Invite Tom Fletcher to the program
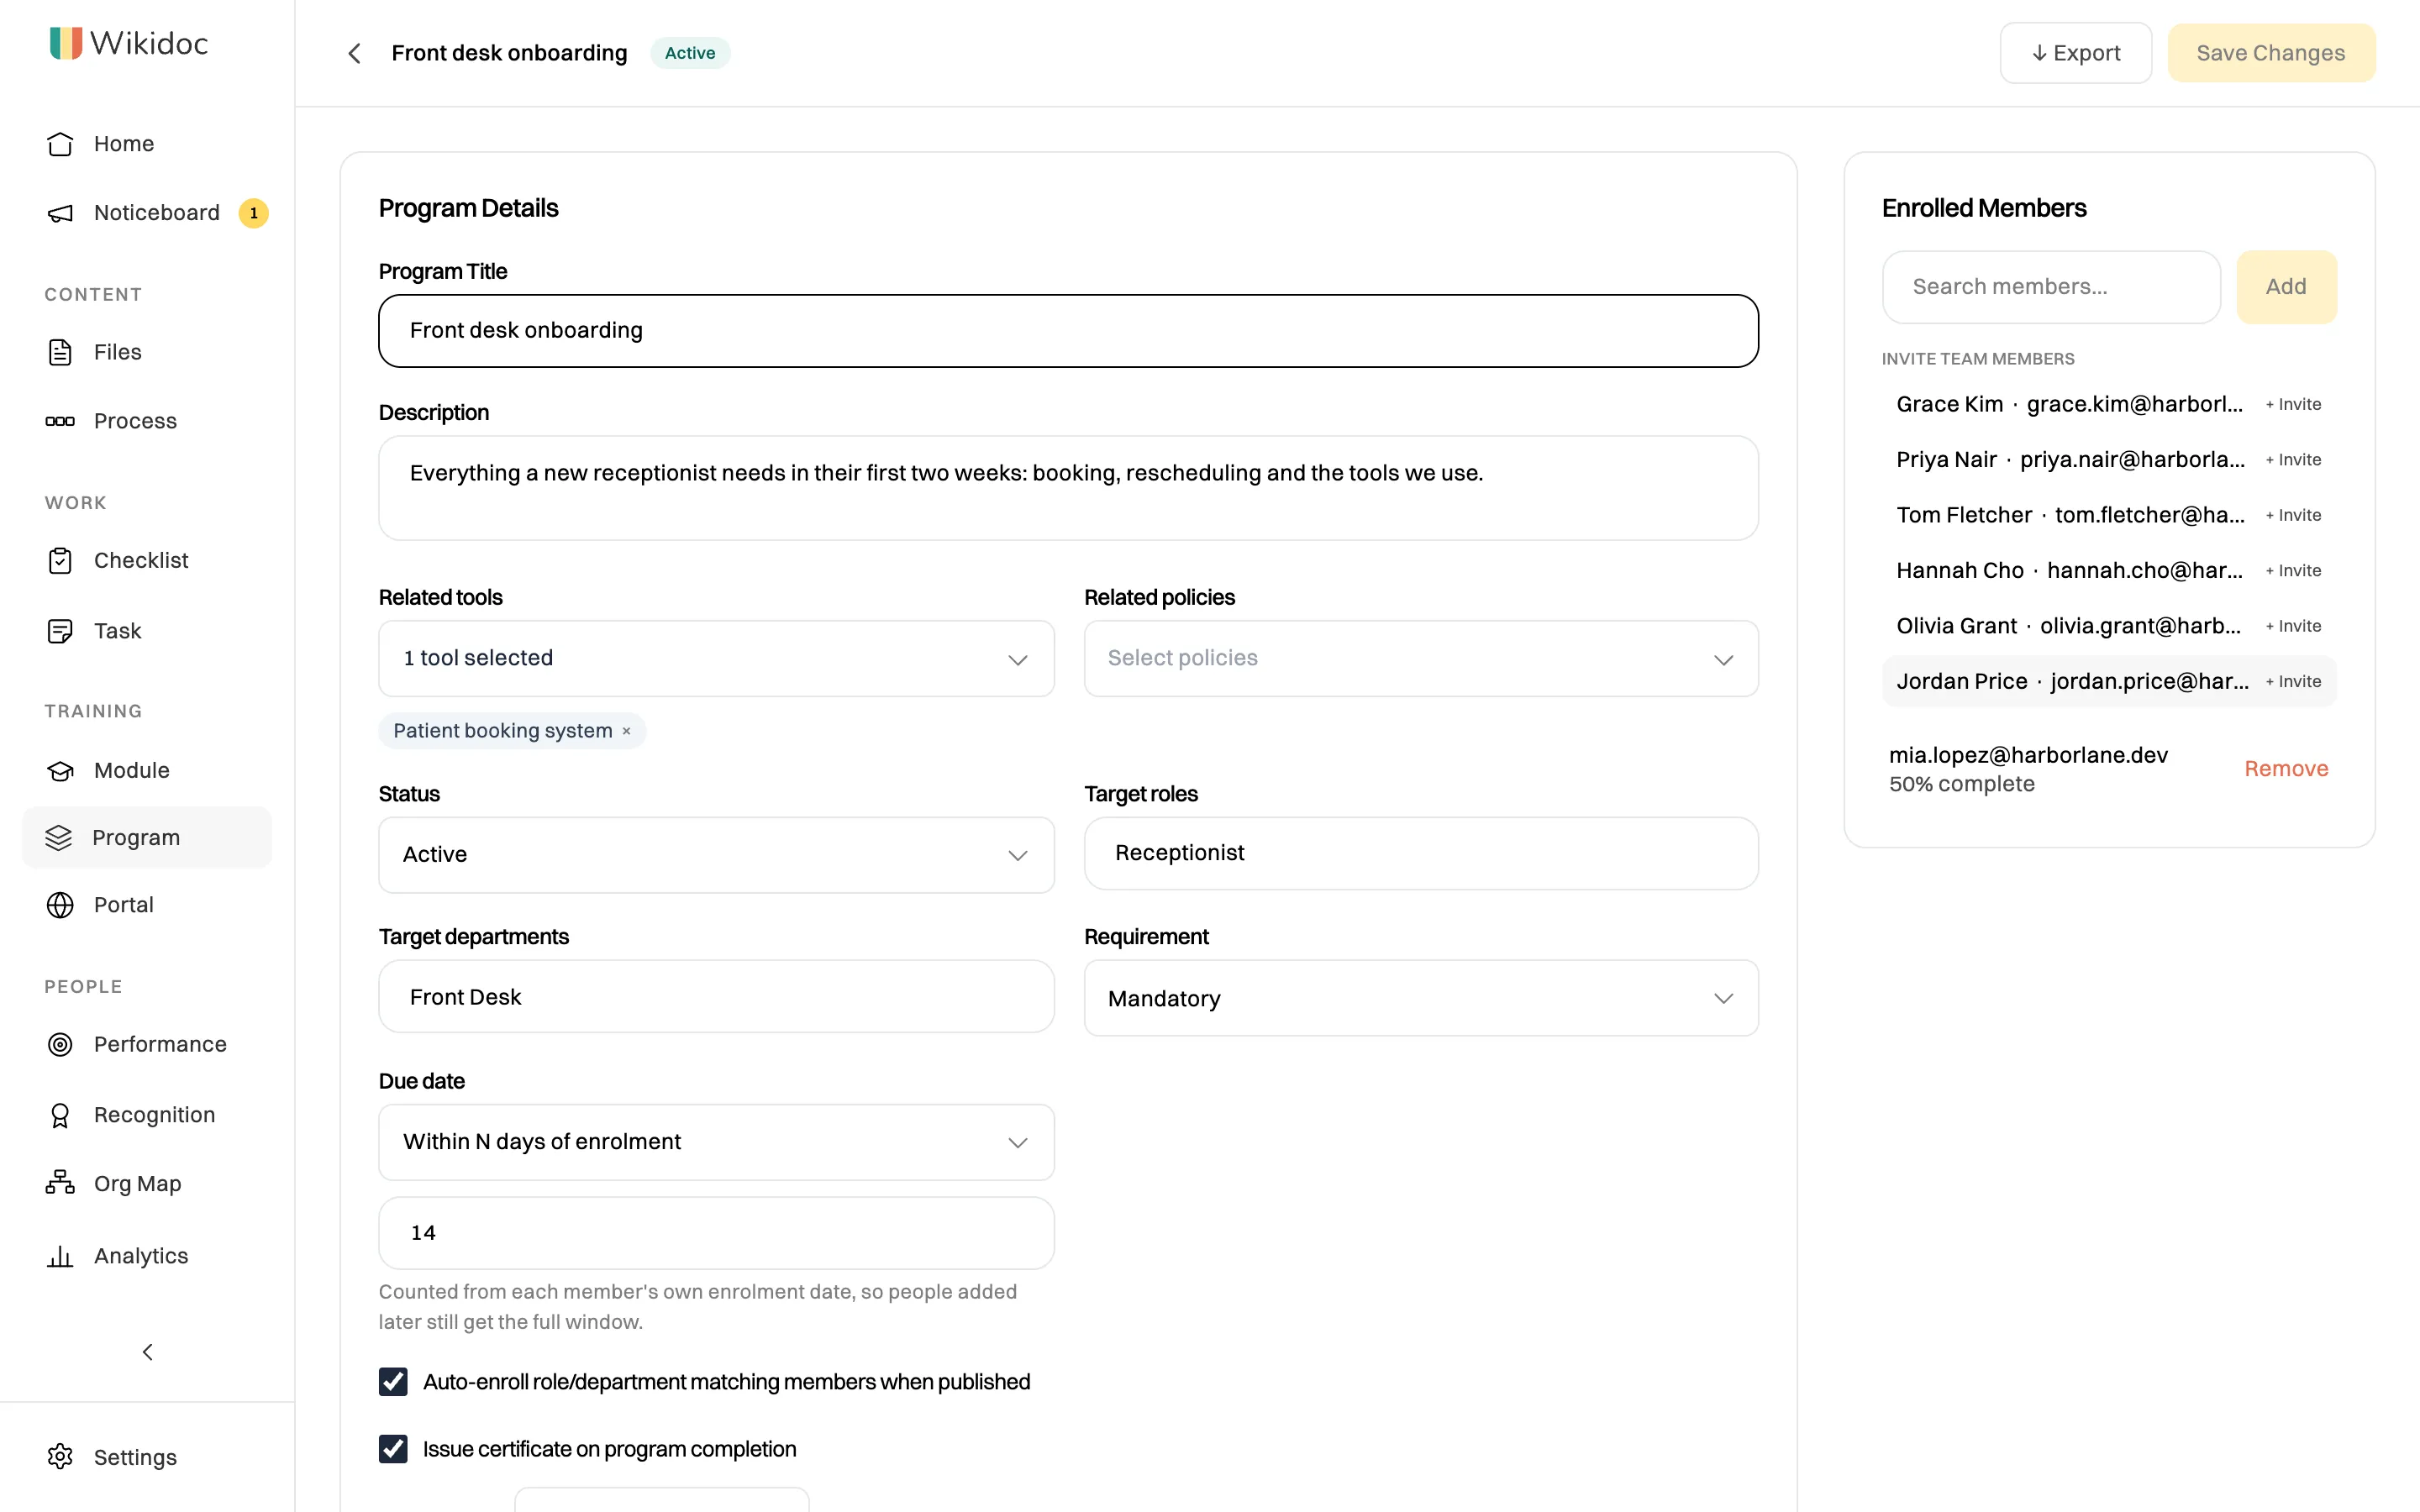 (x=2293, y=515)
